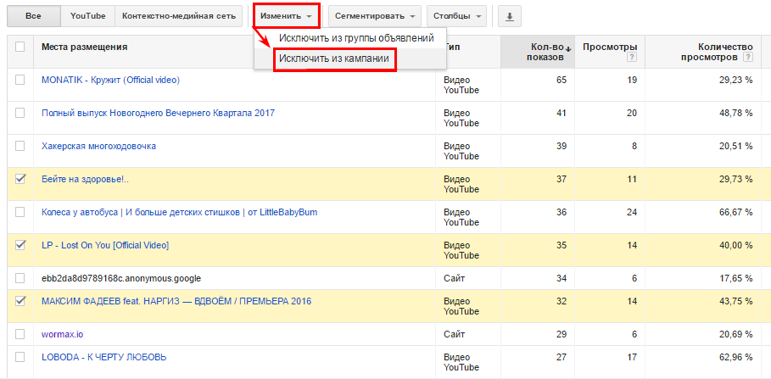Check the ebb2da8d9789168c.anonymous.google row checkbox

pos(20,278)
